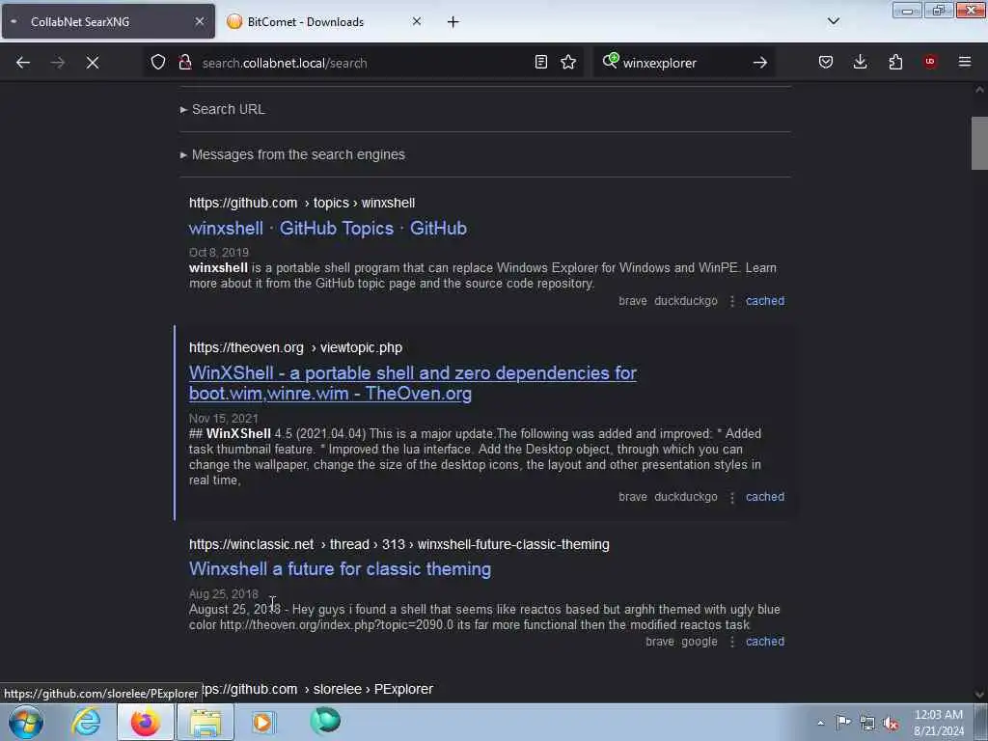The height and width of the screenshot is (741, 988).
Task: Toggle reader view in the address bar
Action: click(x=540, y=62)
